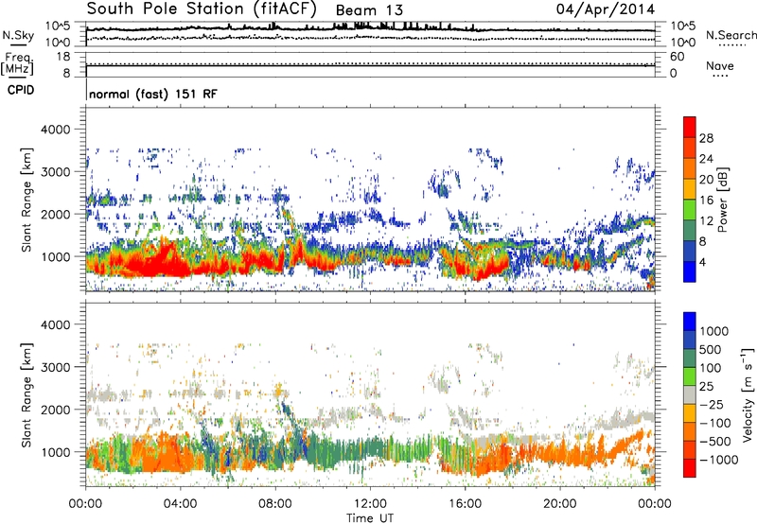Click the "Nave" legend label

(720, 65)
